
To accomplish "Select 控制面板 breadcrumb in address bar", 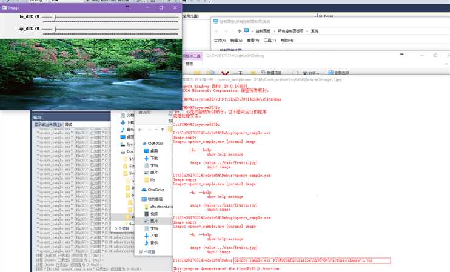I will (263, 31).
